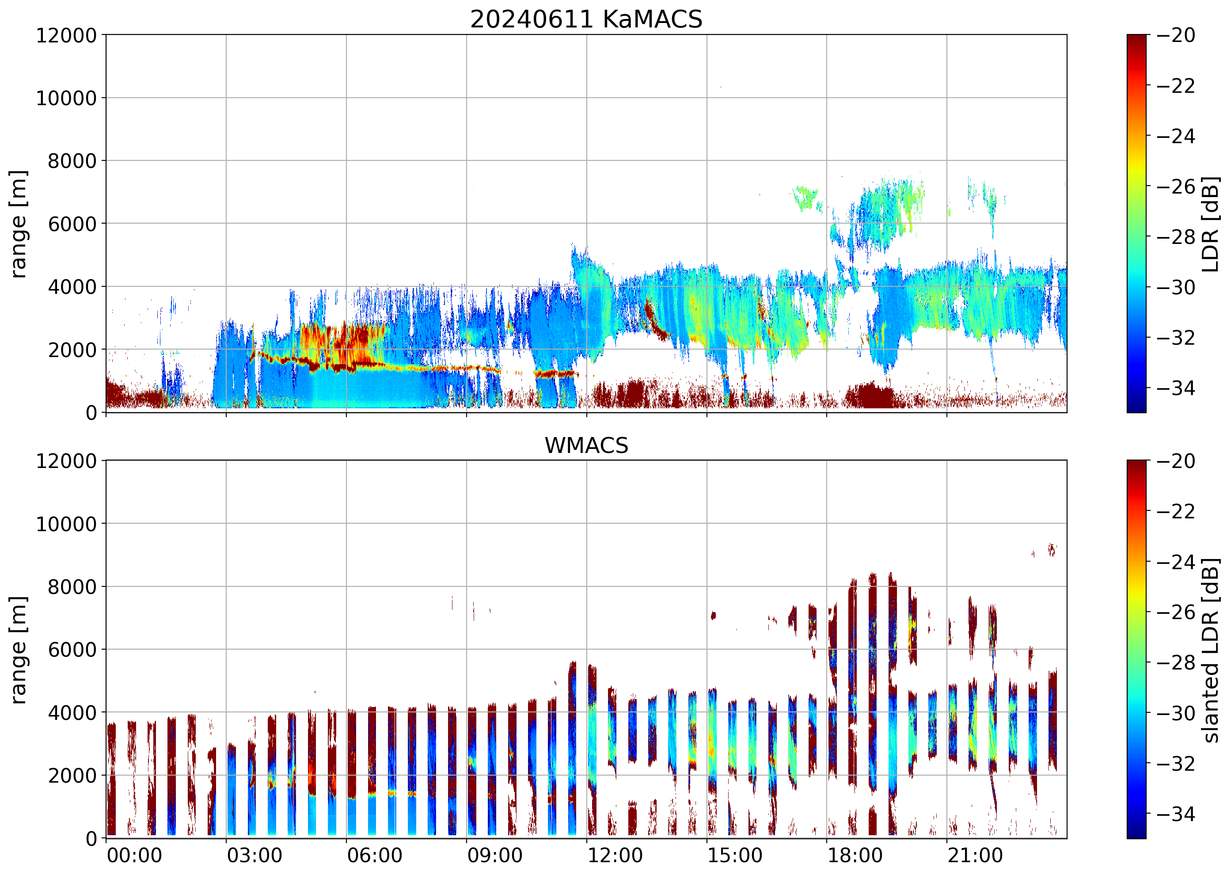The height and width of the screenshot is (875, 1231).
Task: Click the bottom colorbar near -26 dB
Action: (1136, 612)
